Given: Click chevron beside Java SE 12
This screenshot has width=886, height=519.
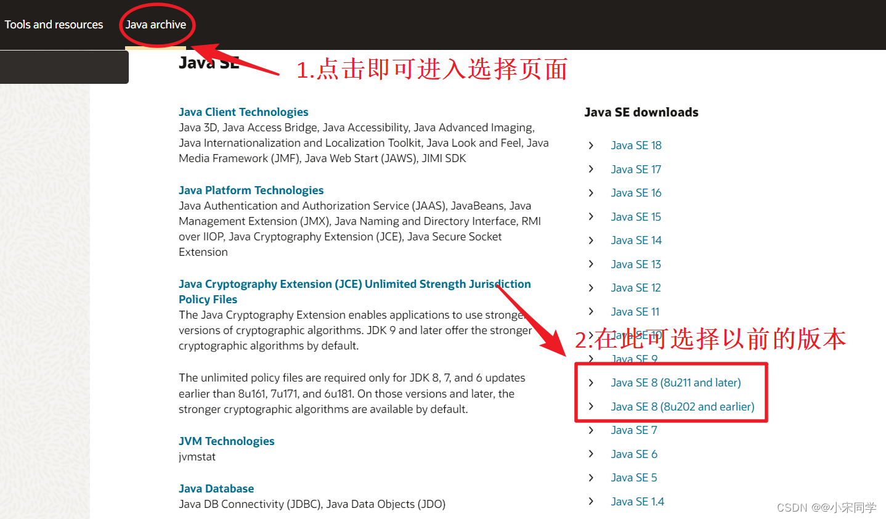Looking at the screenshot, I should click(591, 288).
